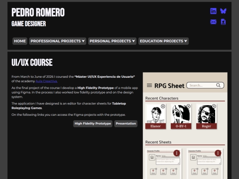Open the LinkedIn profile icon
Image resolution: width=239 pixels, height=179 pixels.
pos(213,11)
